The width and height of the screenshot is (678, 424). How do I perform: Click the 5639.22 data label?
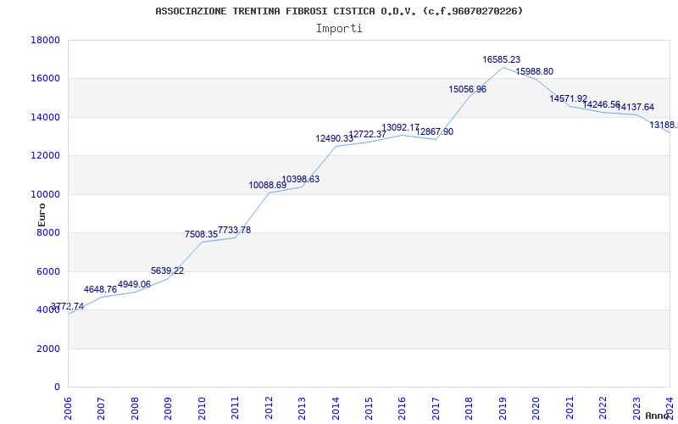167,271
